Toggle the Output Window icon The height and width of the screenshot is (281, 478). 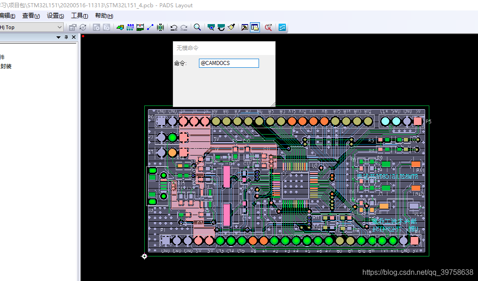(x=244, y=27)
